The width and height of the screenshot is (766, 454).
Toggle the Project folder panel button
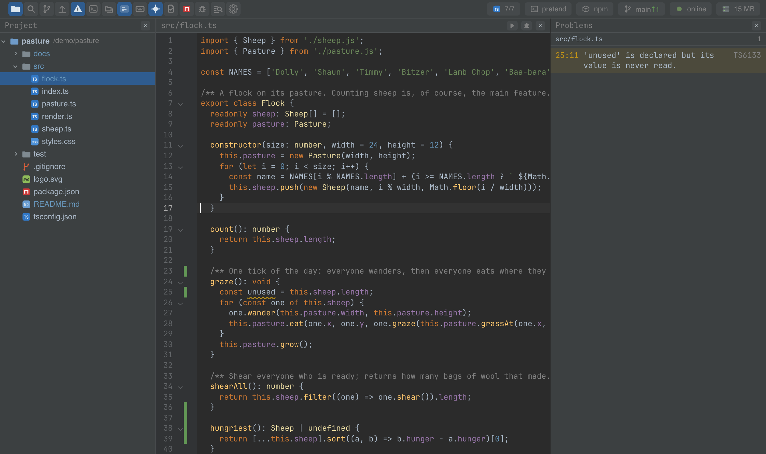[15, 9]
